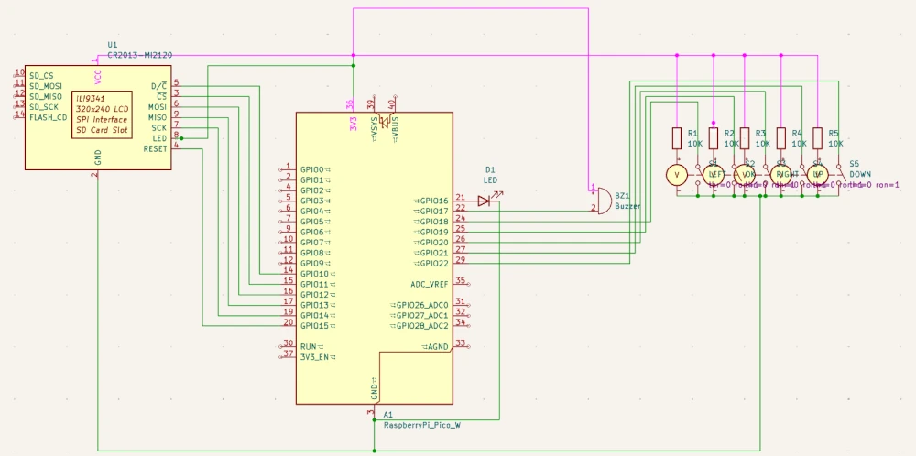Click the VCC pin label on U1

(98, 77)
